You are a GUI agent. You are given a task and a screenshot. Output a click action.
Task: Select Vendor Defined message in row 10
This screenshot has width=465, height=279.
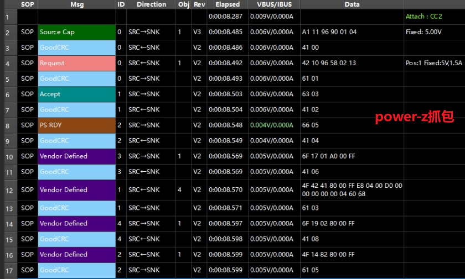click(x=76, y=156)
